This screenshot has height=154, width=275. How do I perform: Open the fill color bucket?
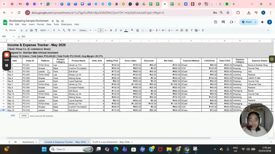click(x=132, y=30)
